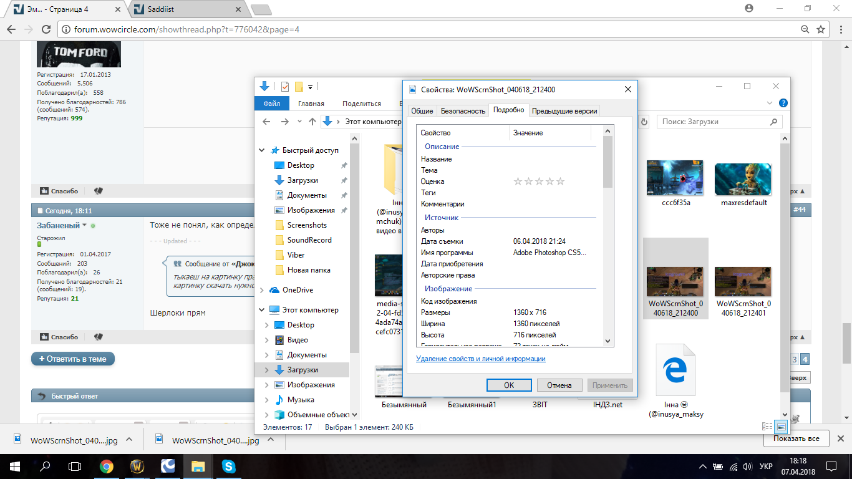Set rating using the fifth star
The width and height of the screenshot is (852, 479).
[560, 181]
